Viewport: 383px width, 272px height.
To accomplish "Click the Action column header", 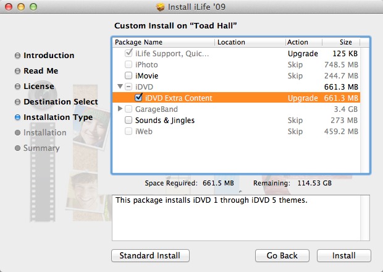I will pos(298,43).
